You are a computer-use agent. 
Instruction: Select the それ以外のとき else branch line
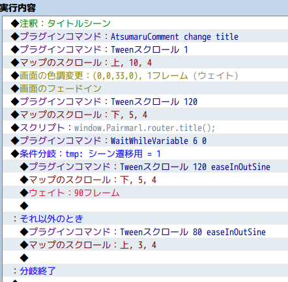(145, 219)
